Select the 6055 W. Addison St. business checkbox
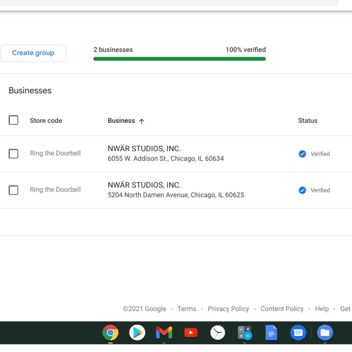 click(x=13, y=154)
